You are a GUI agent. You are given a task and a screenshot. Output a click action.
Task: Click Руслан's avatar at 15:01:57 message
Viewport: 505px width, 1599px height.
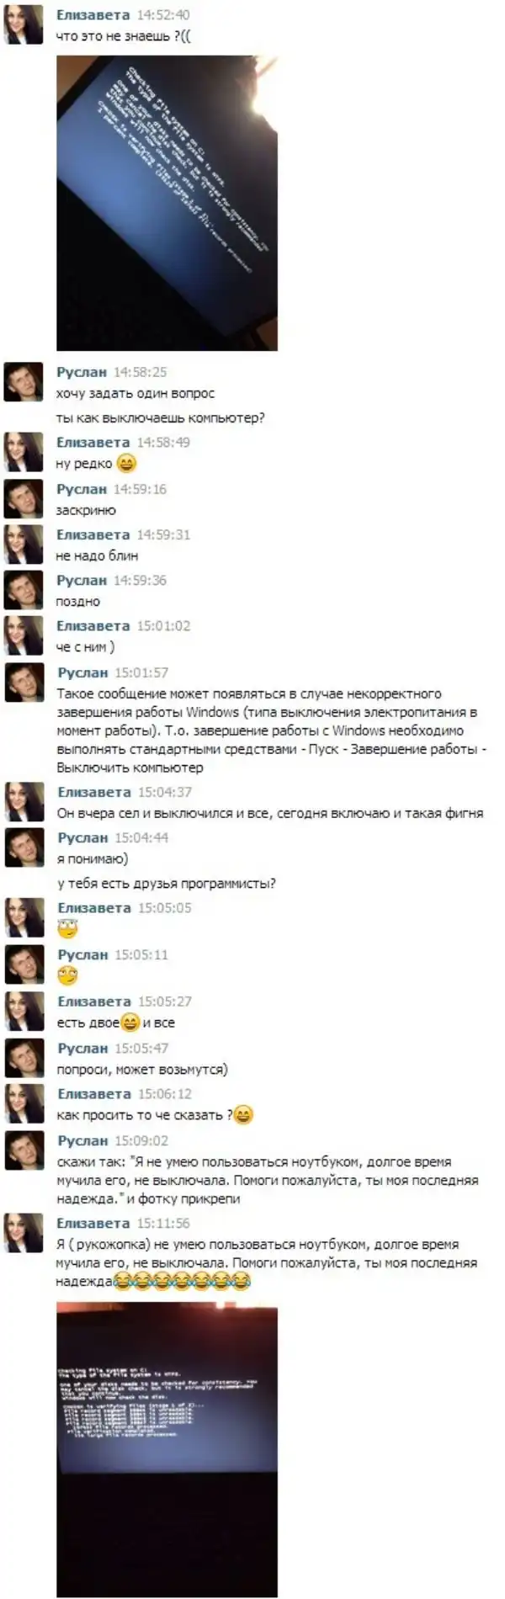click(24, 683)
